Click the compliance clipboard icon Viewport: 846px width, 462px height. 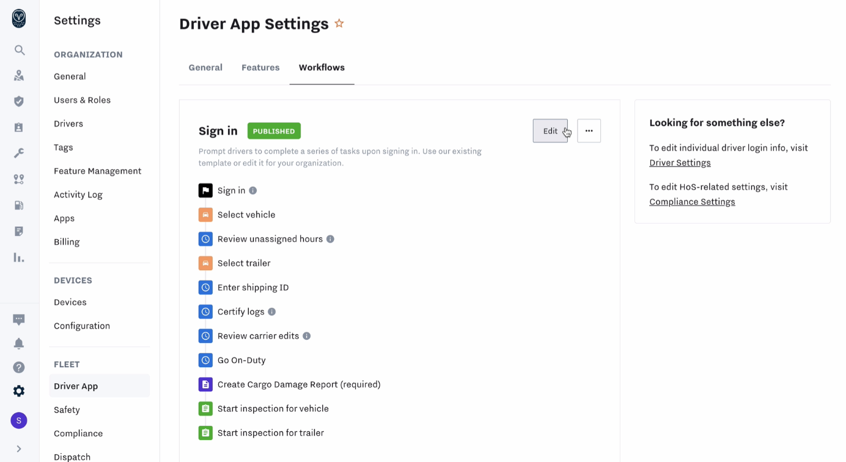[x=19, y=128]
